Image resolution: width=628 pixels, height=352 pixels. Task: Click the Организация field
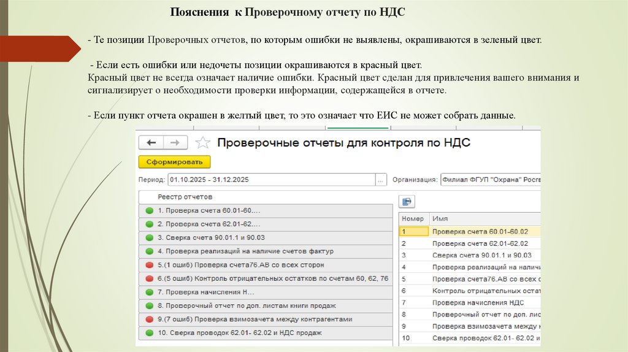491,180
